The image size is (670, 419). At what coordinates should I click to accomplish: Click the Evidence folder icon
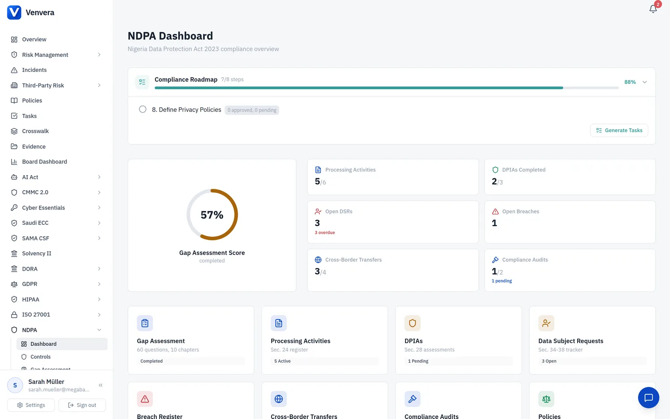pyautogui.click(x=14, y=147)
